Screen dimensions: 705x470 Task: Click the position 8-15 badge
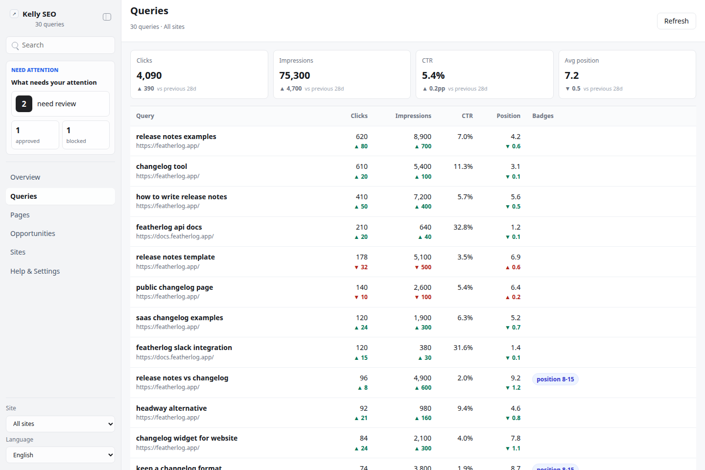(x=555, y=379)
